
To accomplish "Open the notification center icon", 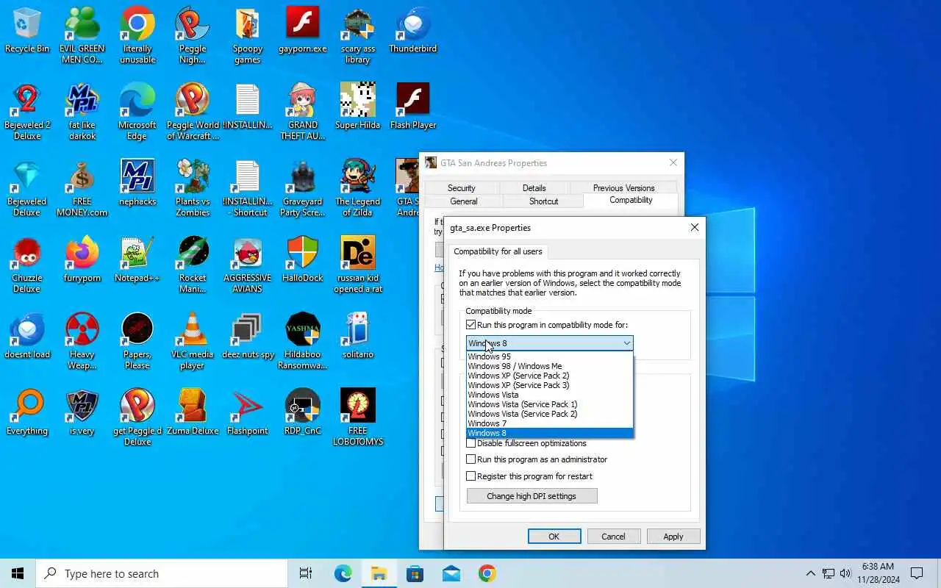I will (917, 573).
